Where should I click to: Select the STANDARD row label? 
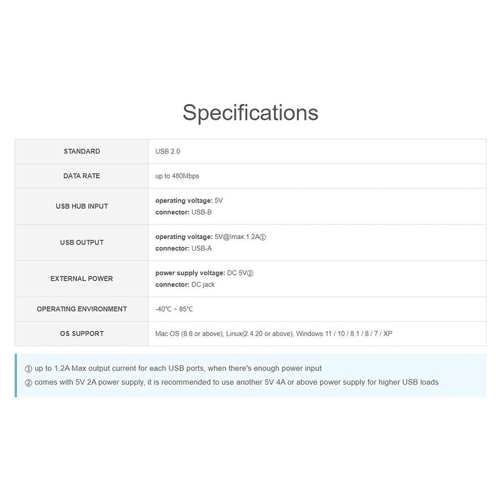(x=82, y=152)
